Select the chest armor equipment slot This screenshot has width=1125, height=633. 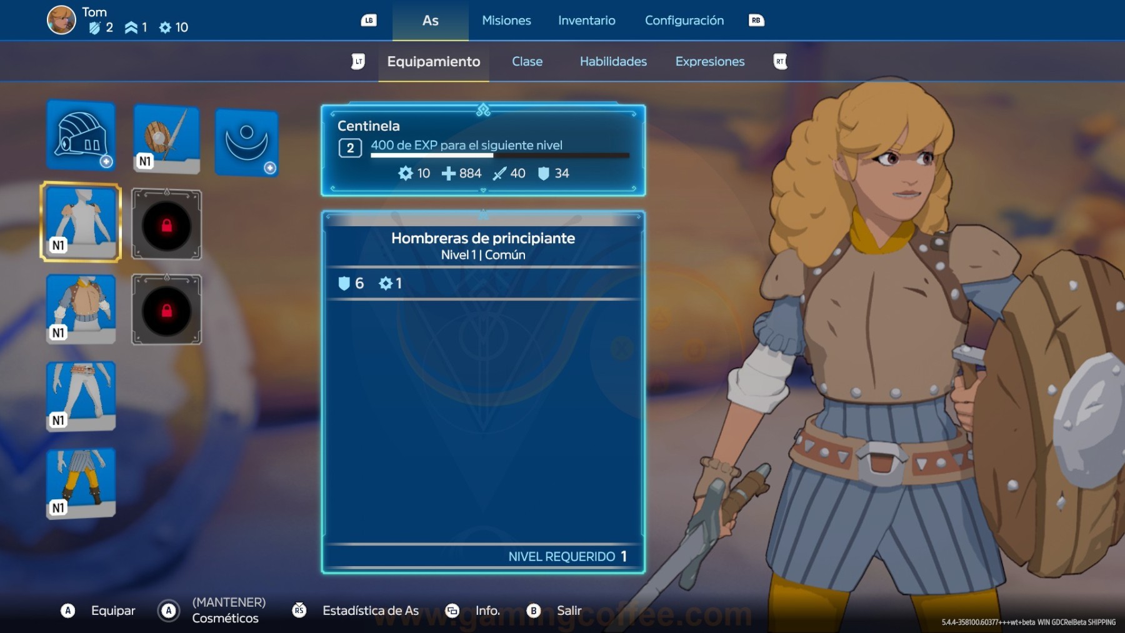pyautogui.click(x=81, y=309)
